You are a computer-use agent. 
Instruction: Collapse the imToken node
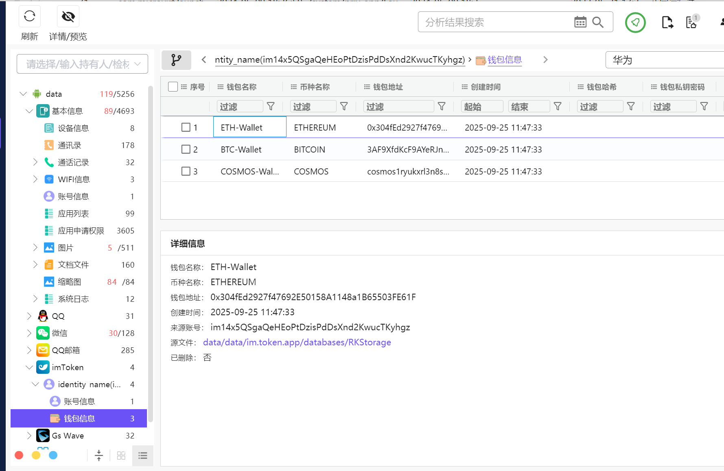click(x=29, y=367)
